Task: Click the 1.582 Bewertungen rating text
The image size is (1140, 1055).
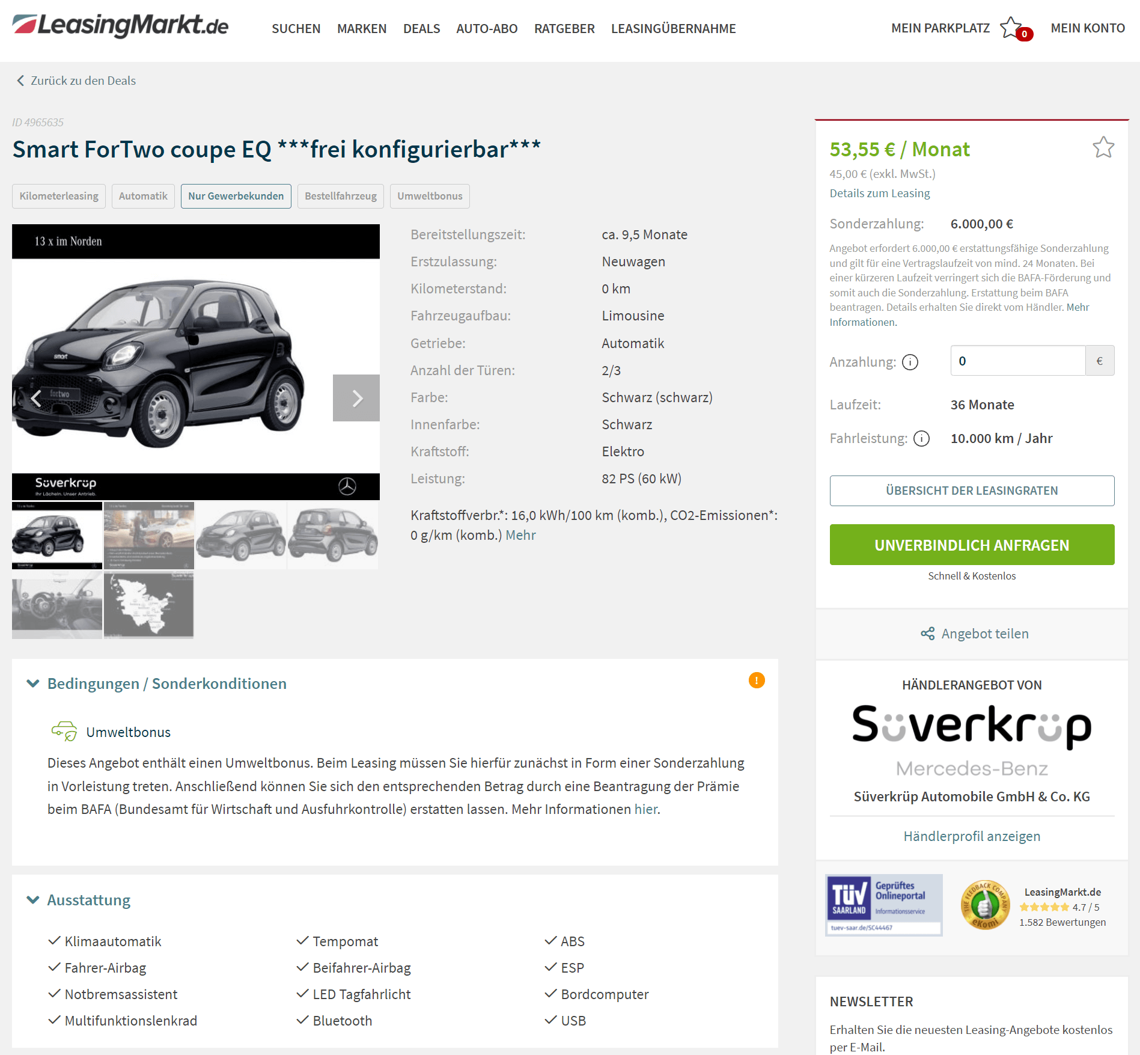Action: pyautogui.click(x=1062, y=922)
